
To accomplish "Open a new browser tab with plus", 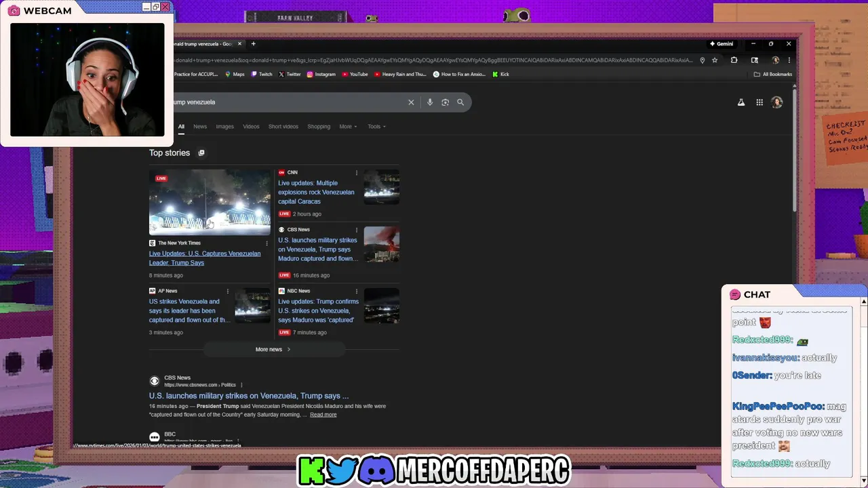I will pyautogui.click(x=254, y=44).
